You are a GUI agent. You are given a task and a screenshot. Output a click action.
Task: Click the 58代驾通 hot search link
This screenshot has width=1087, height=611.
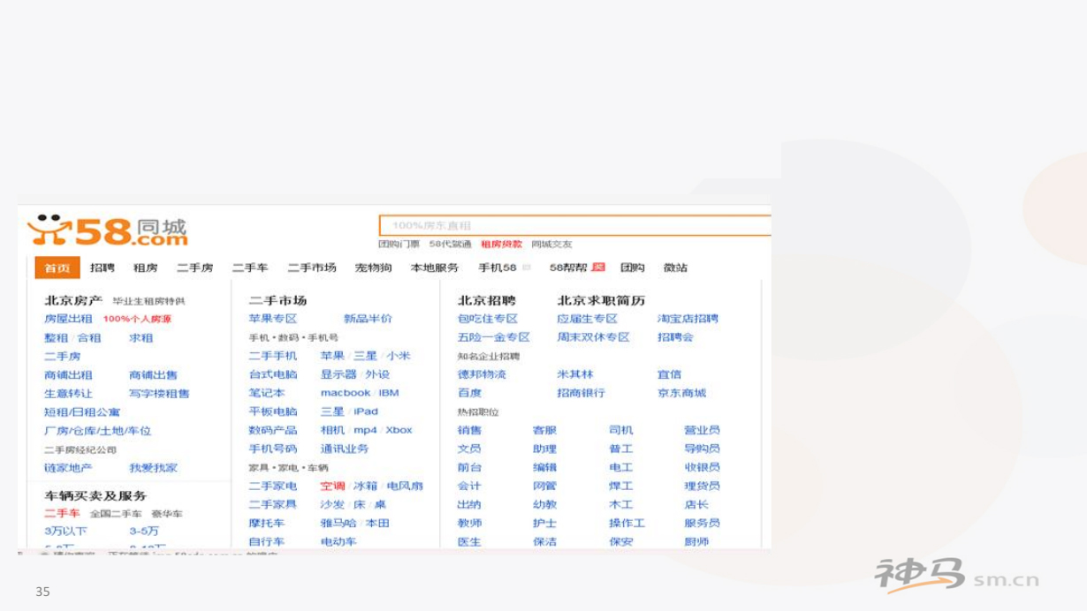coord(451,245)
